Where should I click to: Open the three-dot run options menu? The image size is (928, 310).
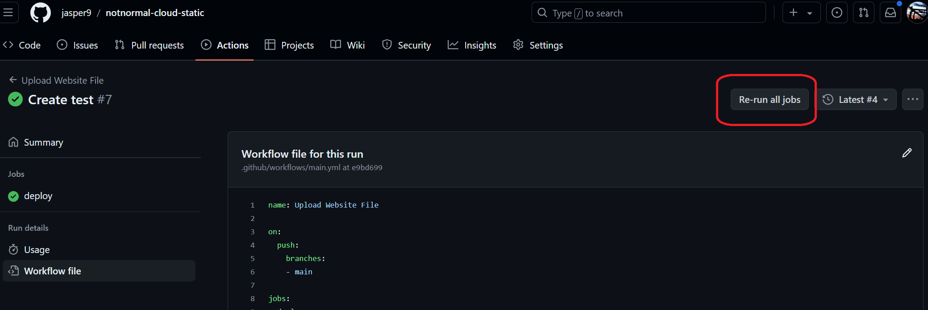point(912,99)
